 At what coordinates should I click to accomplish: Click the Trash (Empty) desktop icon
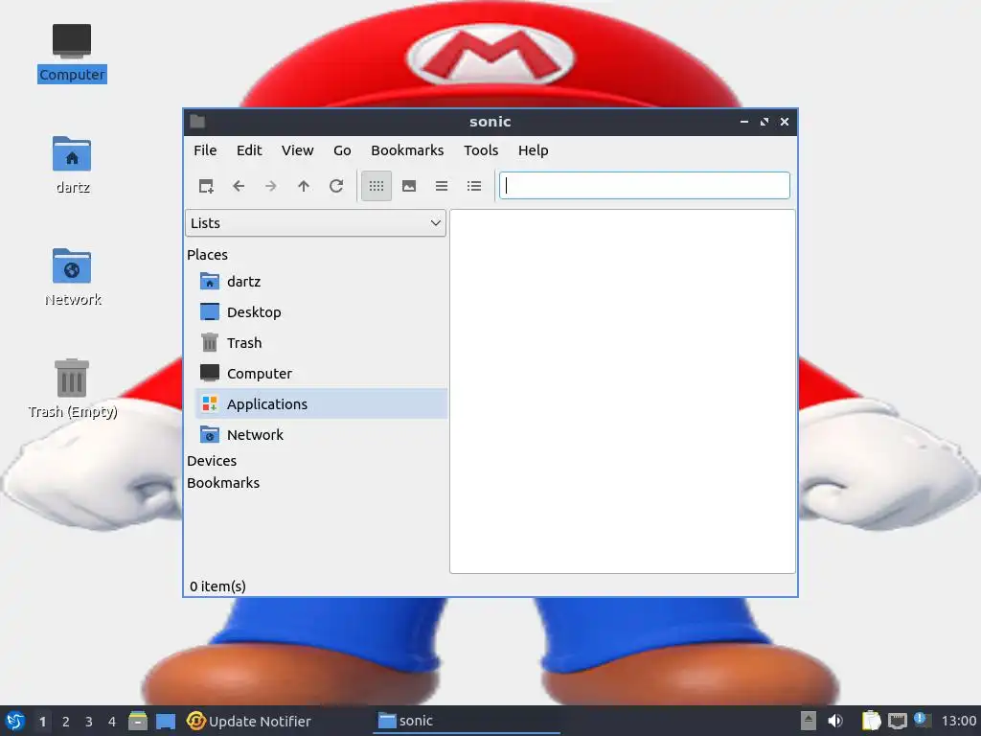(x=72, y=388)
